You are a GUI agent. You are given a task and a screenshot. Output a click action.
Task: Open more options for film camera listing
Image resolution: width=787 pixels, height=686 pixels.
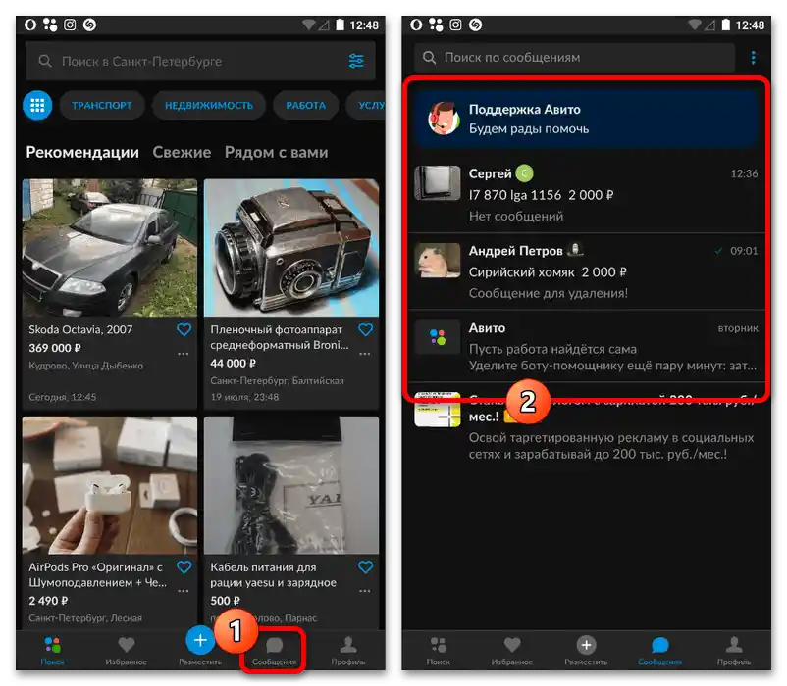point(365,354)
